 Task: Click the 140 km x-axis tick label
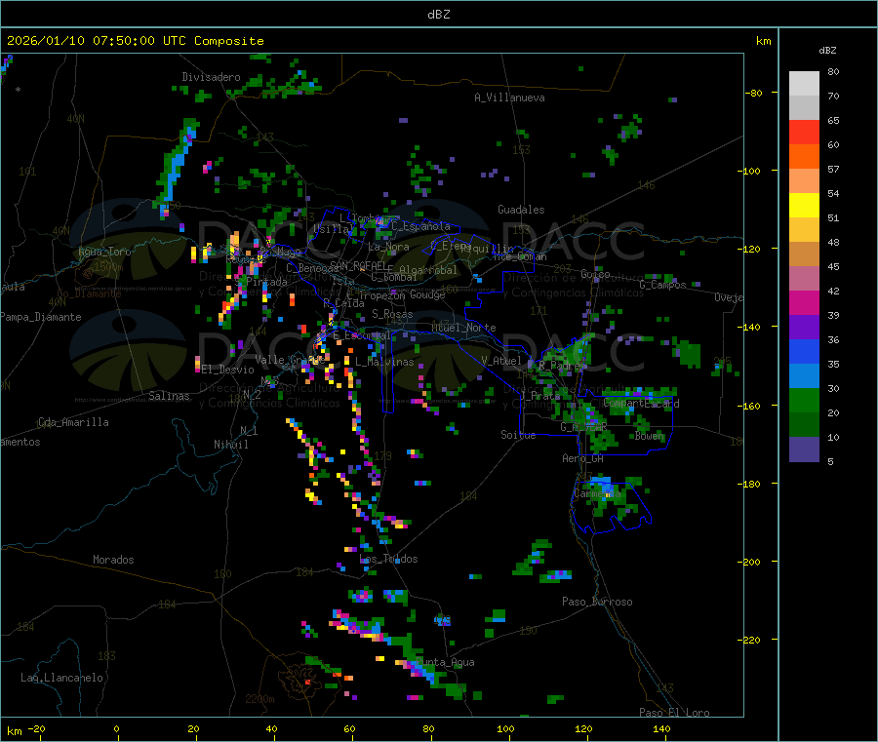pos(661,728)
